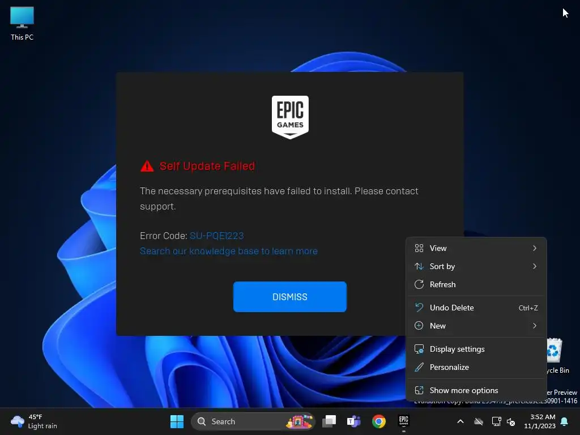
Task: Select Undo Delete in context menu
Action: click(x=476, y=308)
